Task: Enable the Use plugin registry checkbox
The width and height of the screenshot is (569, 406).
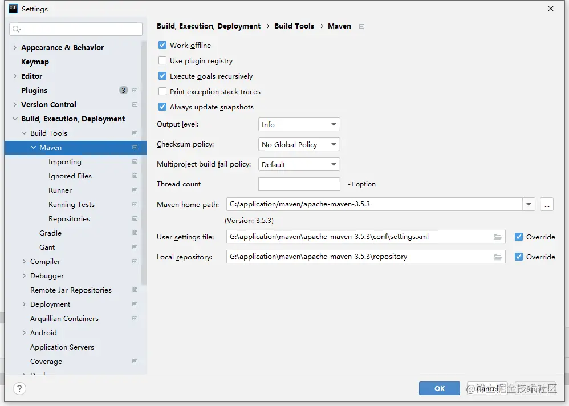Action: click(x=162, y=60)
